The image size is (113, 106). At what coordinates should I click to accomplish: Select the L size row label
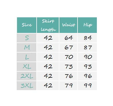[27, 57]
